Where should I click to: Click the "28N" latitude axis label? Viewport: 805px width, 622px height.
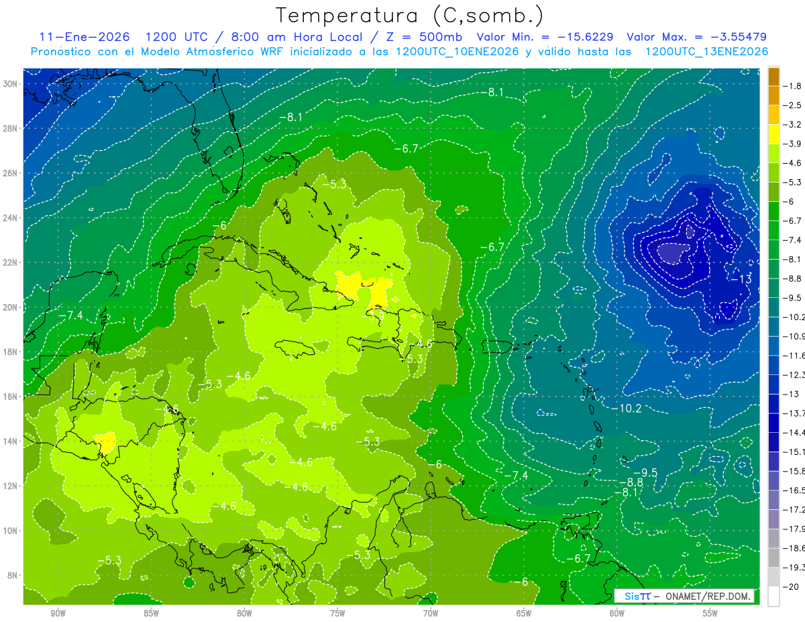tap(11, 128)
